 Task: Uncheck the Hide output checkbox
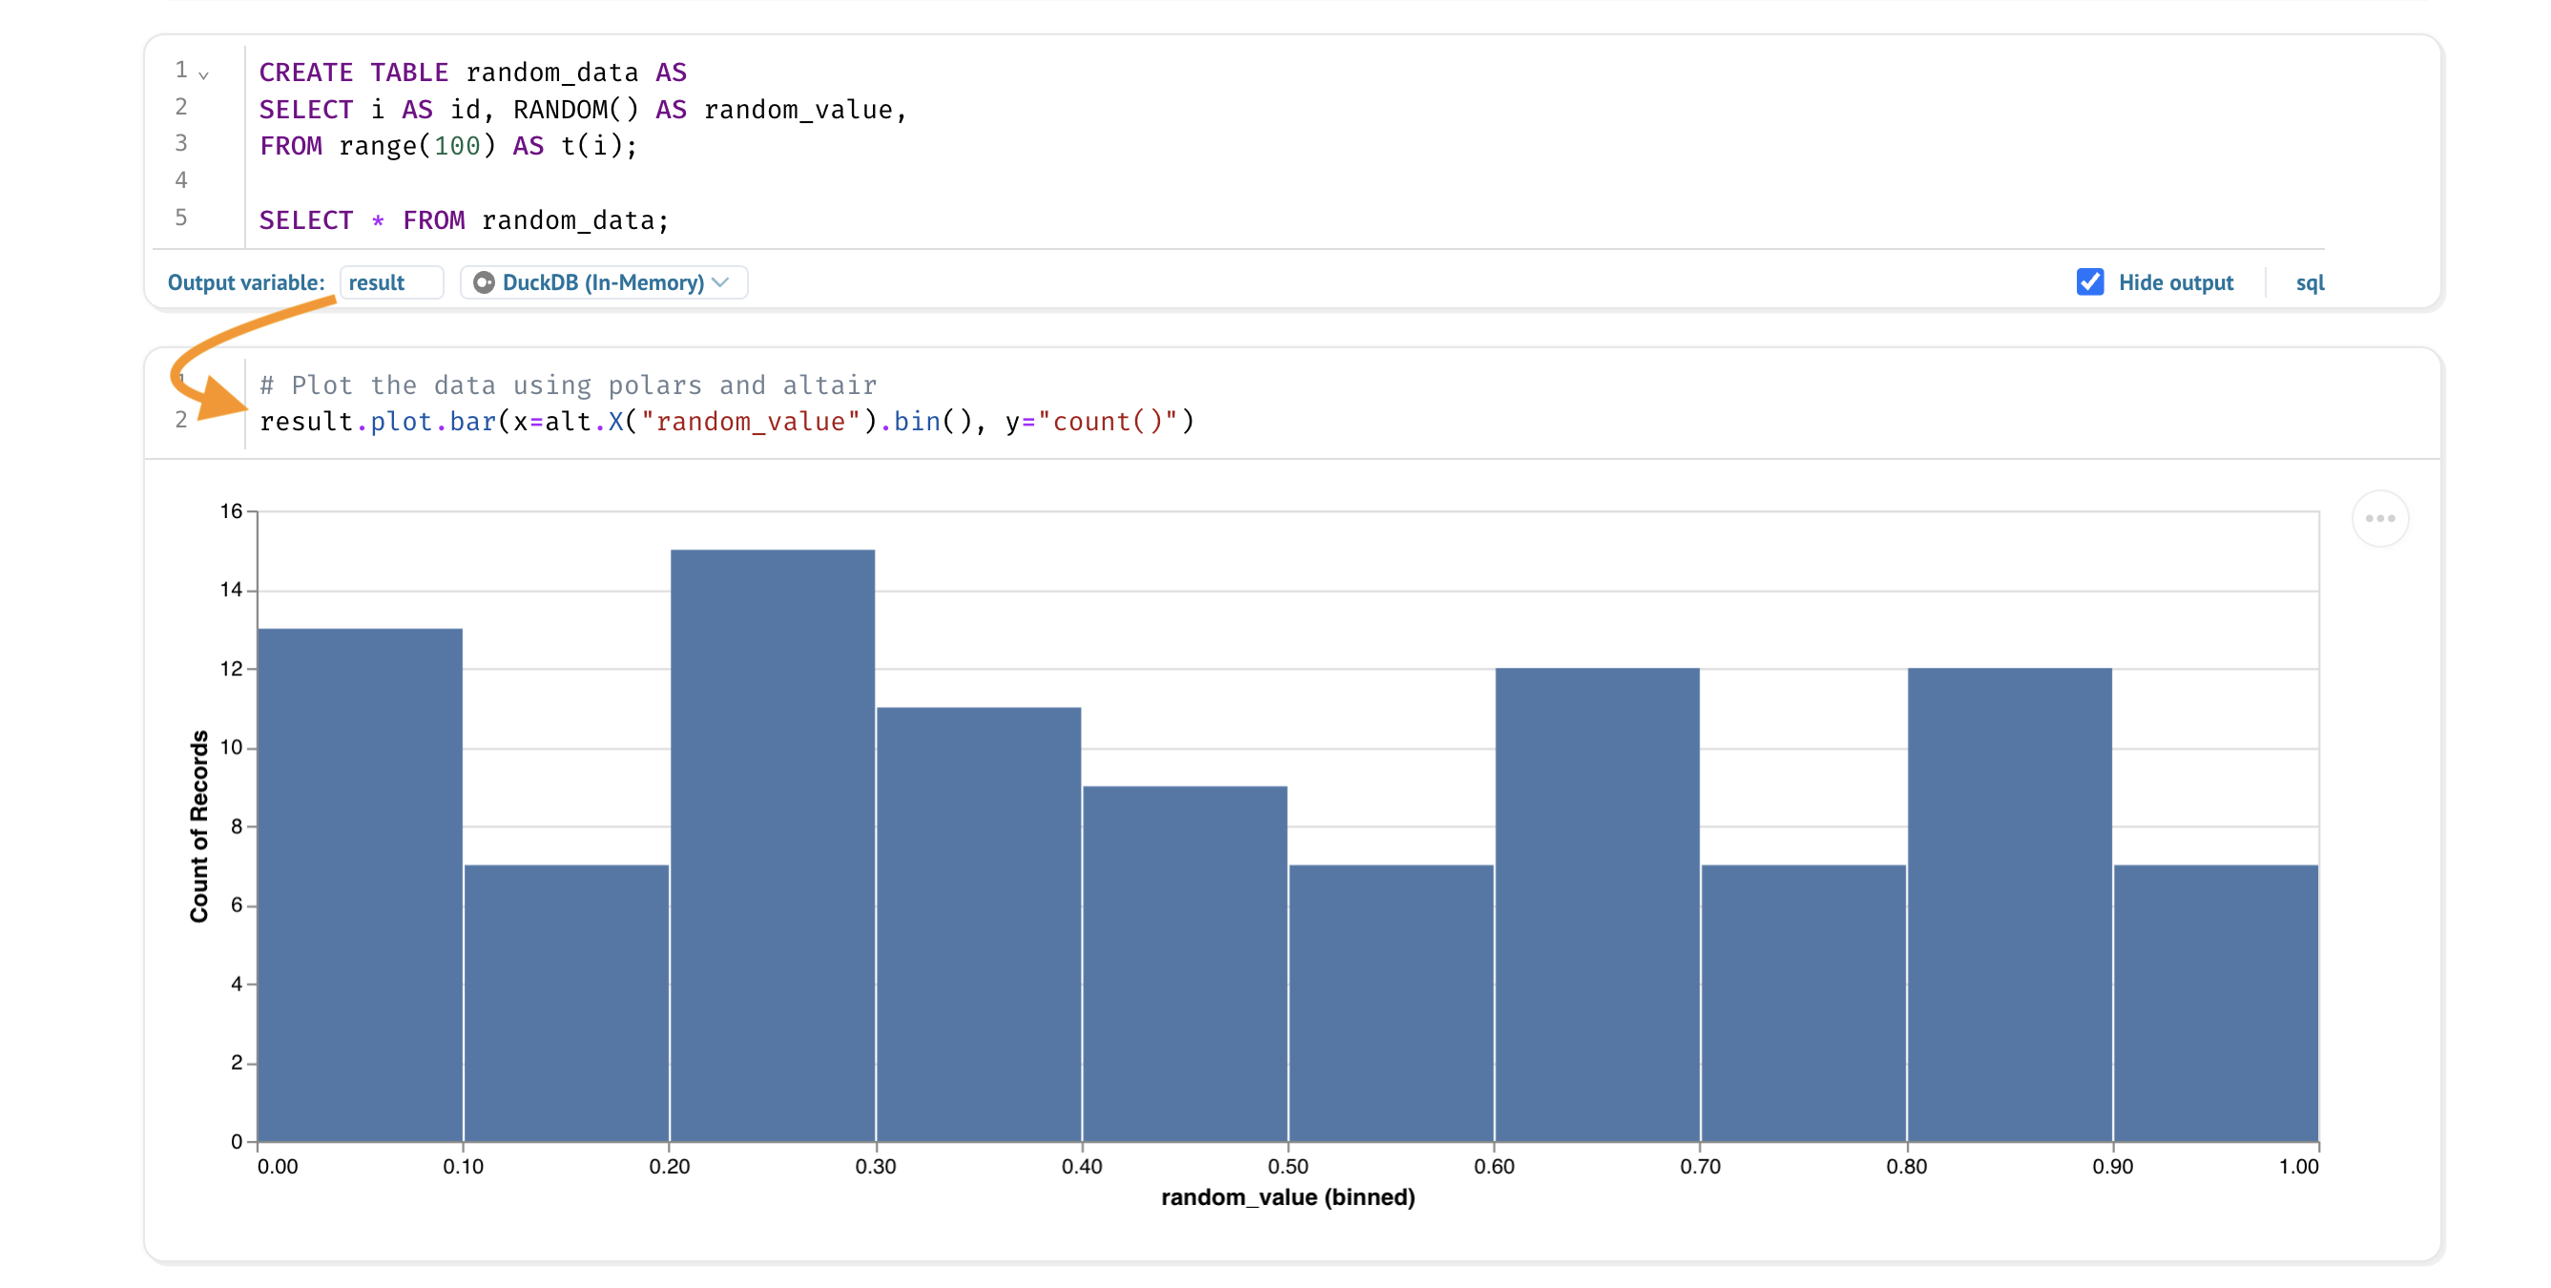2089,283
